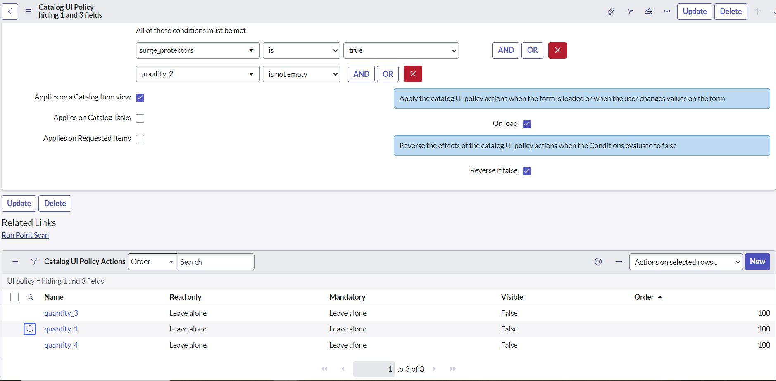Go to the first page of results

[324, 369]
